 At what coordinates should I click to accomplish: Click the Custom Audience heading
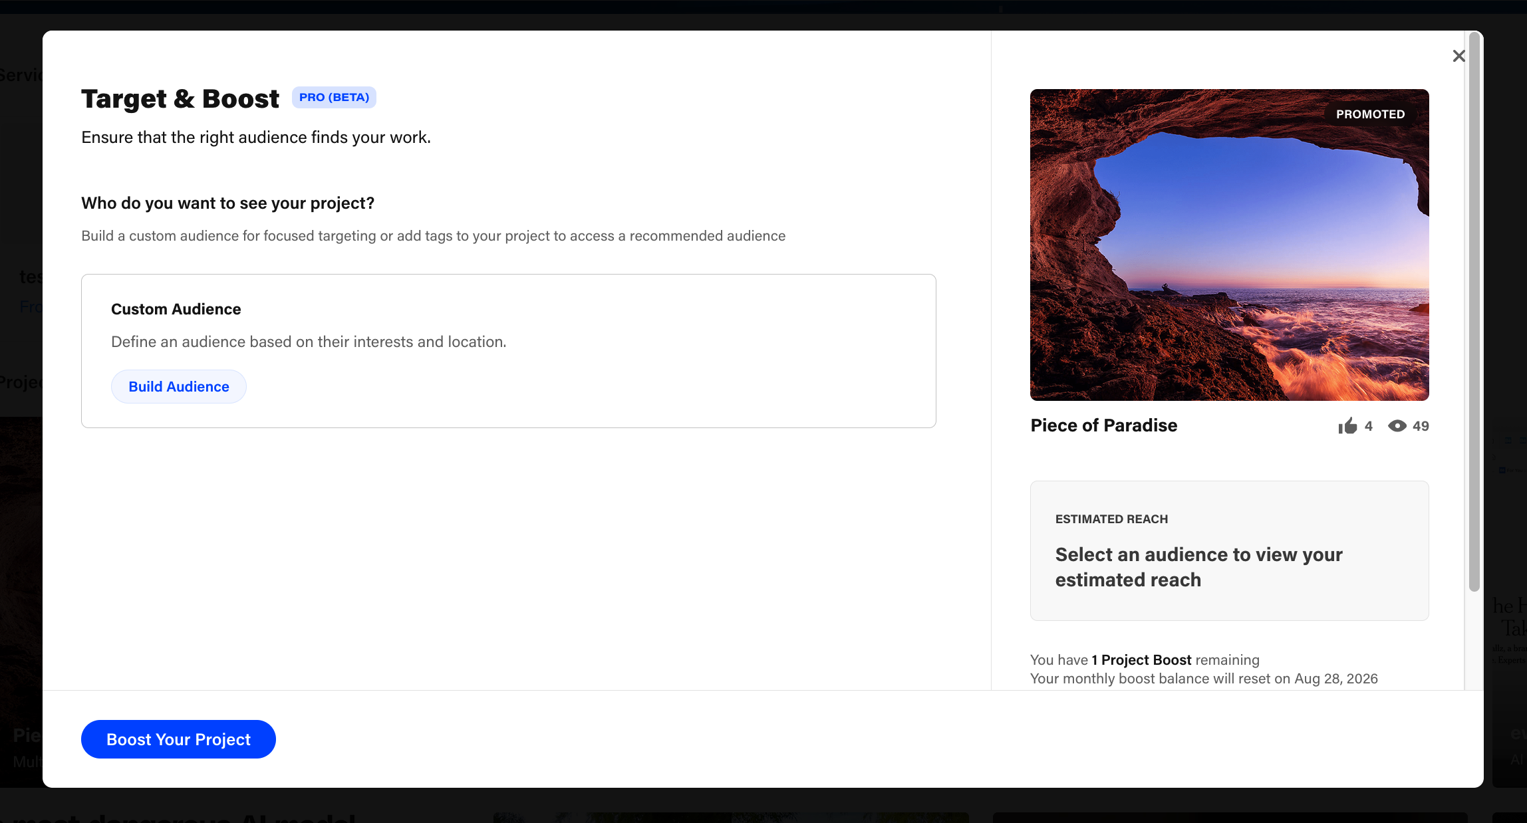176,309
